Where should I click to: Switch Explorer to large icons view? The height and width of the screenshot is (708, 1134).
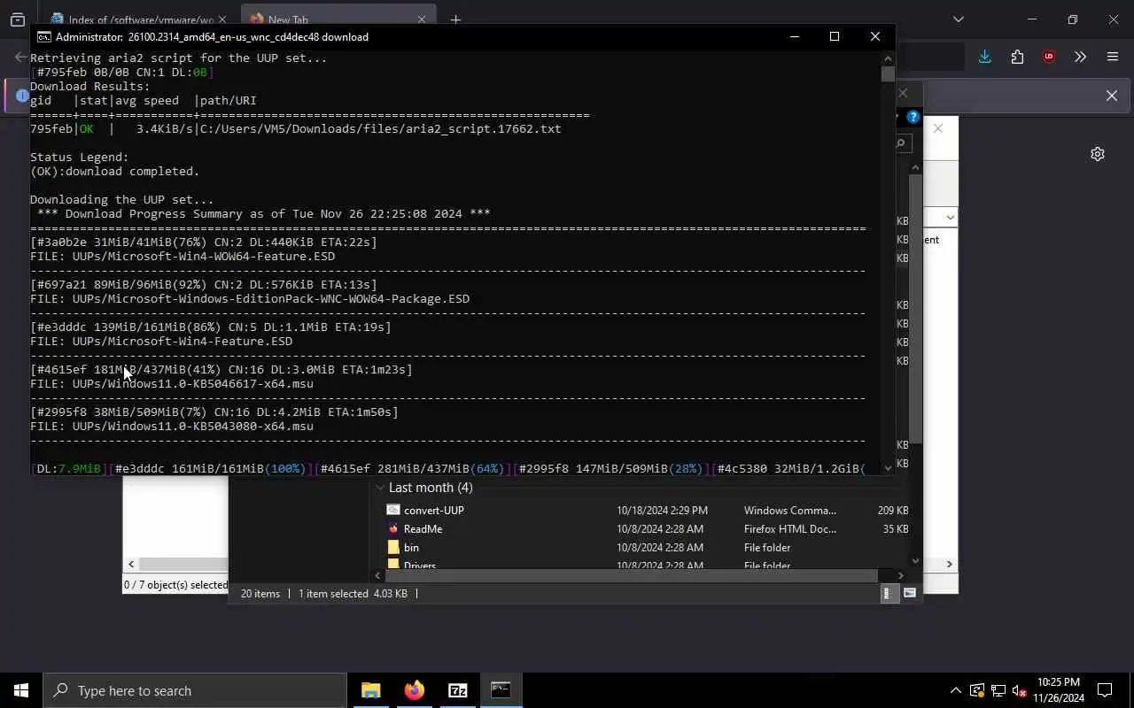(909, 594)
